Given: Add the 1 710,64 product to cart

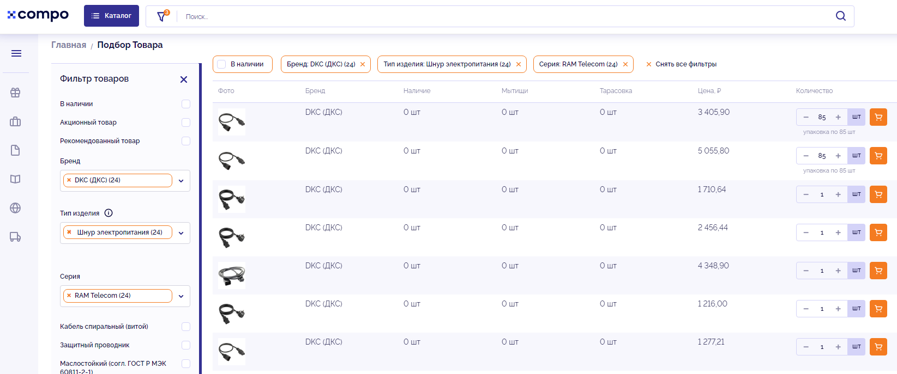Looking at the screenshot, I should [x=878, y=194].
